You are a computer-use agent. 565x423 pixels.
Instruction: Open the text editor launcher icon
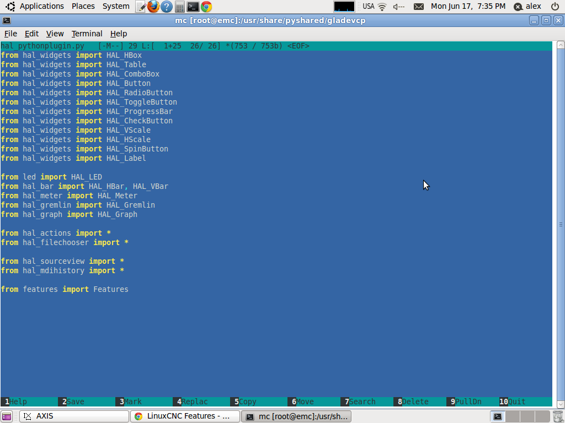pyautogui.click(x=141, y=7)
